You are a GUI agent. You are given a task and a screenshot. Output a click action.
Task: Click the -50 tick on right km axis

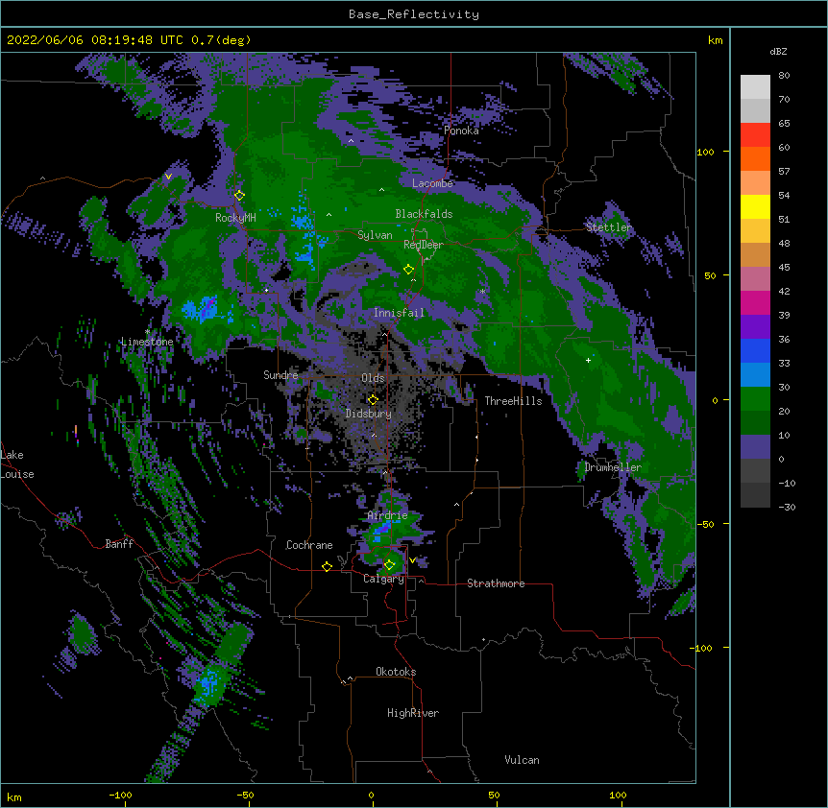pyautogui.click(x=705, y=524)
